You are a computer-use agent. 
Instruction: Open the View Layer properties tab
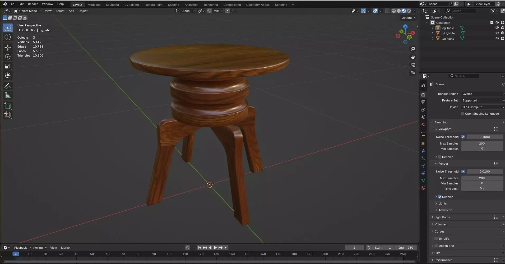pyautogui.click(x=423, y=109)
